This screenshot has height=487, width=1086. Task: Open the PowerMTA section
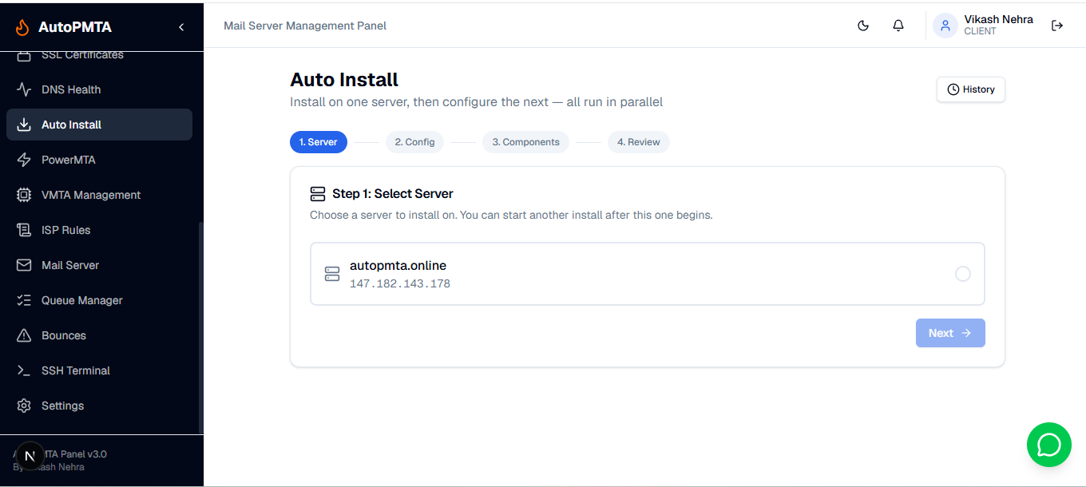(99, 160)
